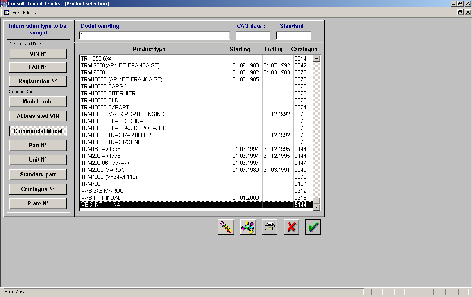472x297 pixels.
Task: Close the inner Product selection window
Action: [x=467, y=12]
